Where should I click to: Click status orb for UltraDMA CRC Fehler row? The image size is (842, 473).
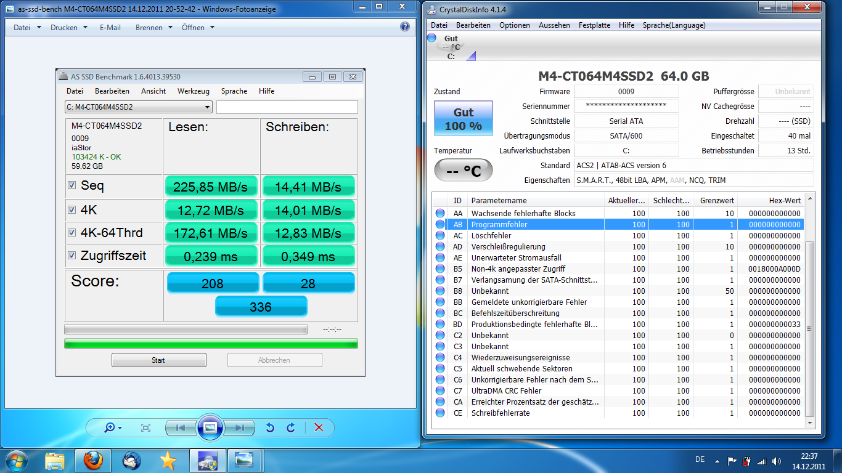coord(440,391)
